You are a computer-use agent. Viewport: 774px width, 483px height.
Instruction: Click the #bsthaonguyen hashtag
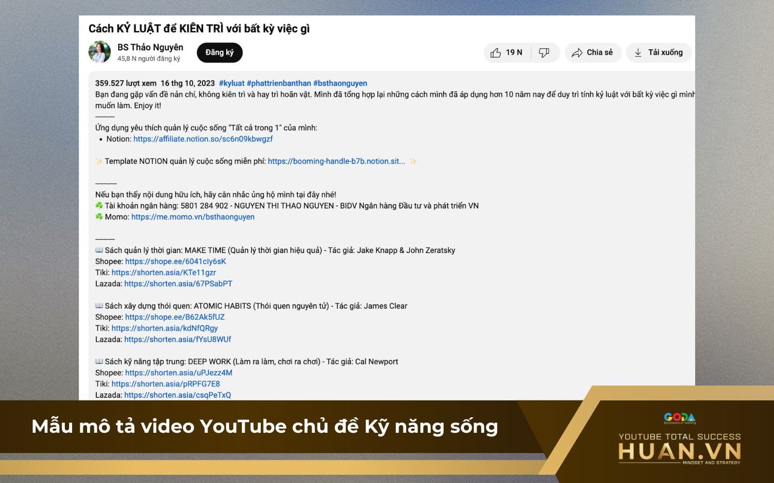point(340,83)
